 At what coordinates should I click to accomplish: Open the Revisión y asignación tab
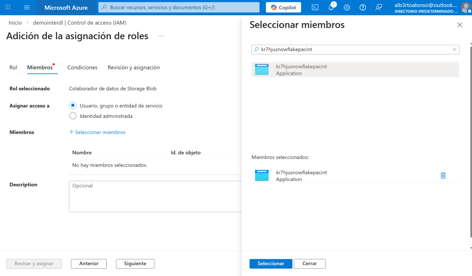[133, 67]
